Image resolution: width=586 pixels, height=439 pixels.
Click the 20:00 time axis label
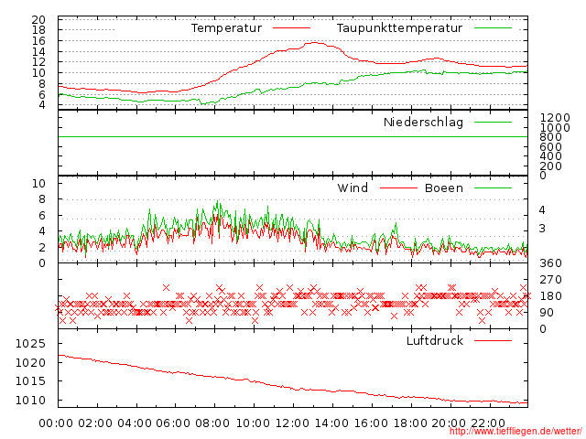click(449, 423)
